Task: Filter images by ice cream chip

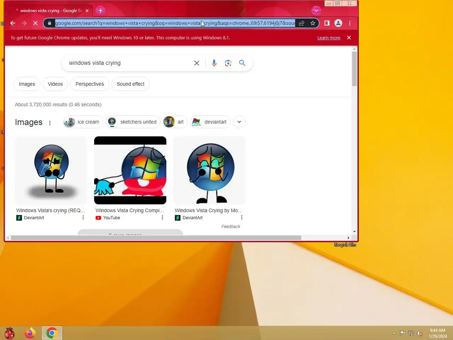Action: tap(83, 122)
